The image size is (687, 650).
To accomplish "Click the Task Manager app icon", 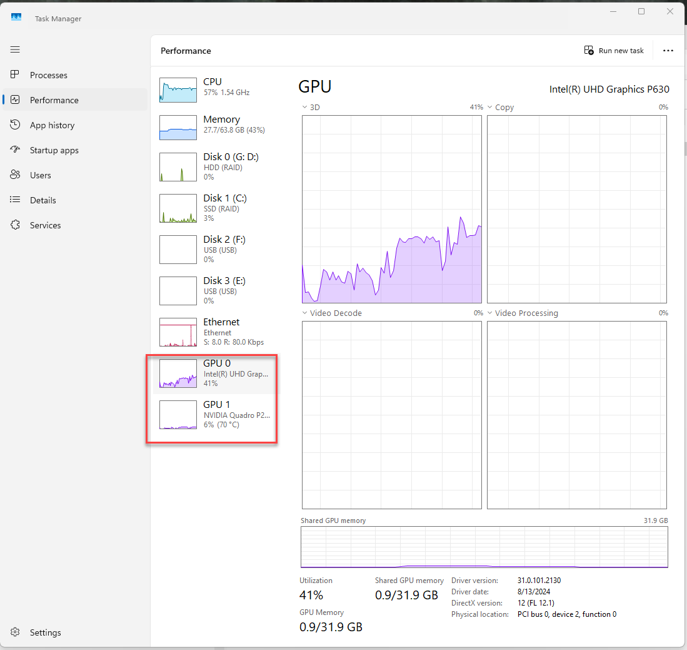I will pos(16,17).
